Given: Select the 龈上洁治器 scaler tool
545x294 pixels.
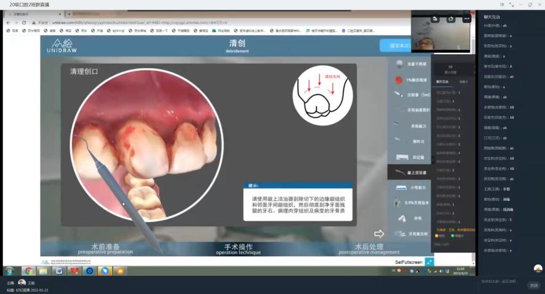Looking at the screenshot, I should tap(409, 172).
